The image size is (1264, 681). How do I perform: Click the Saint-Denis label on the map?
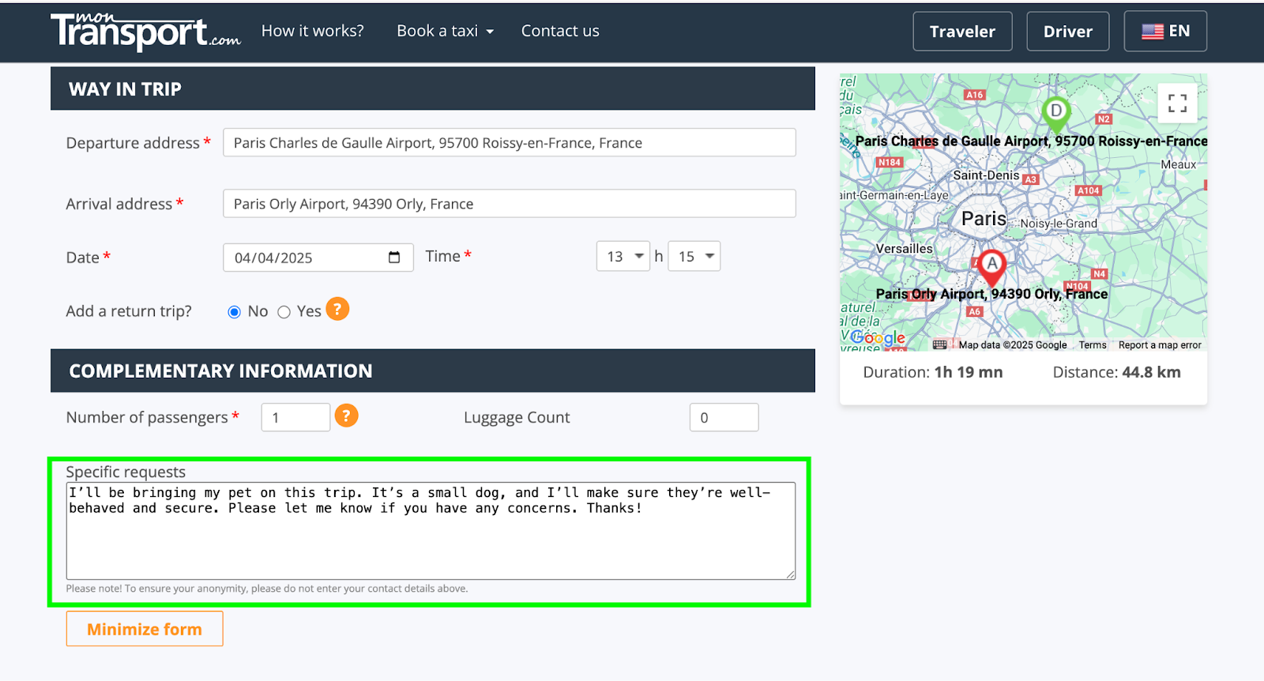coord(986,175)
